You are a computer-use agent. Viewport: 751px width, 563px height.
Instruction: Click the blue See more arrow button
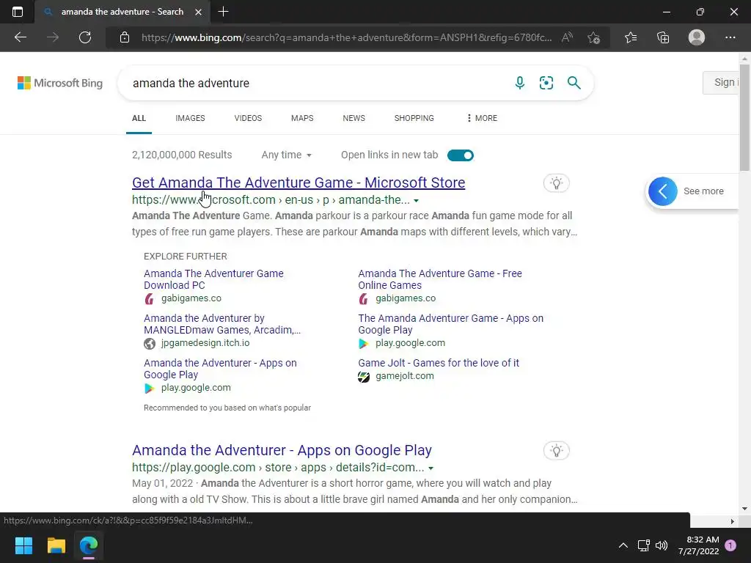pos(663,191)
